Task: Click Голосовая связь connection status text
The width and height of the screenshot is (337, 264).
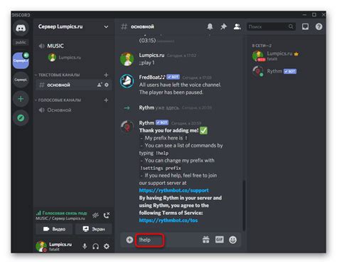Action: [x=63, y=213]
